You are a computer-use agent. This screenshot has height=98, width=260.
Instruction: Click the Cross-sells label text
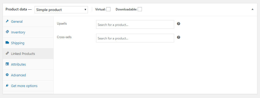click(64, 37)
